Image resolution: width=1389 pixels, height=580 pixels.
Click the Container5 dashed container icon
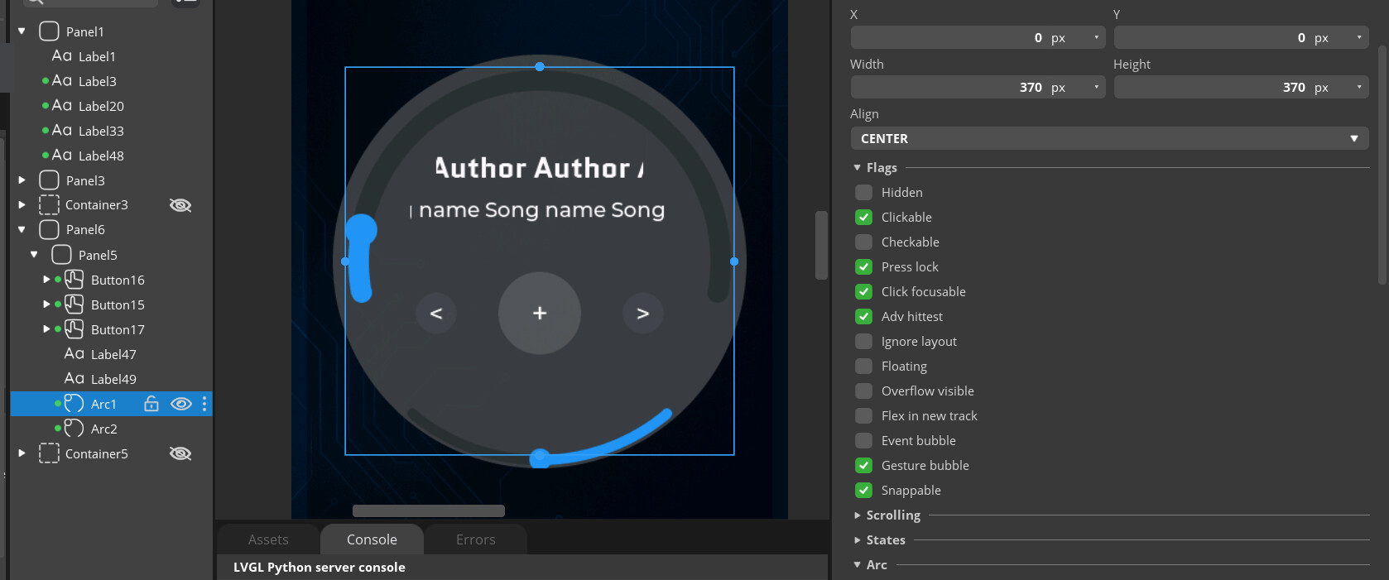(x=50, y=453)
